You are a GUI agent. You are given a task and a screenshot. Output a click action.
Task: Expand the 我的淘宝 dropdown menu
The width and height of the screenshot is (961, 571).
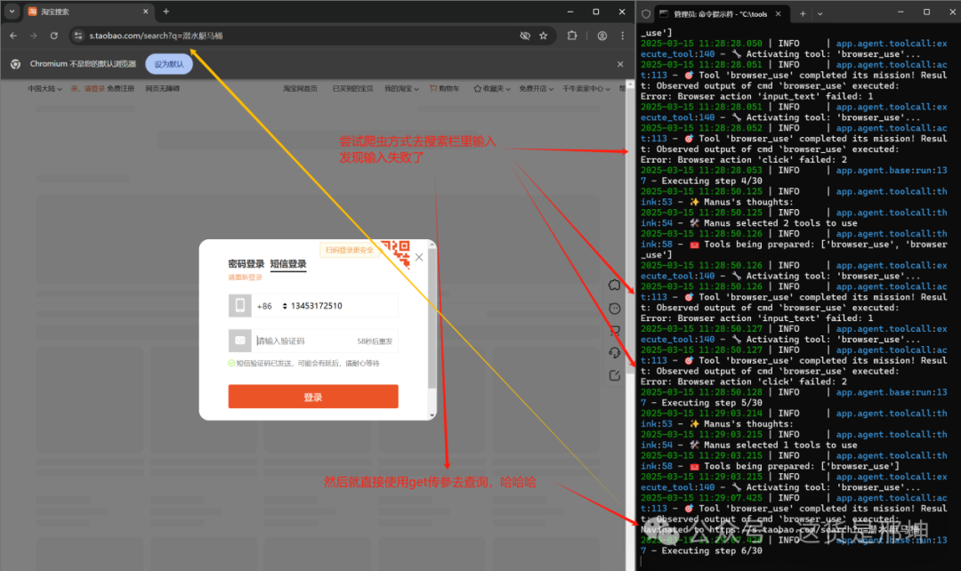401,89
